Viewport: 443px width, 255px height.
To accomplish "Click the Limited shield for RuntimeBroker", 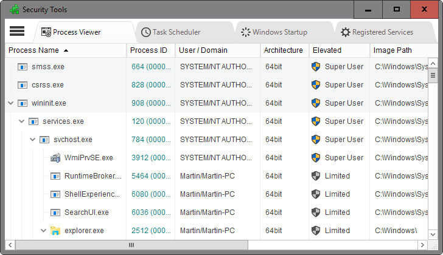I will [316, 176].
